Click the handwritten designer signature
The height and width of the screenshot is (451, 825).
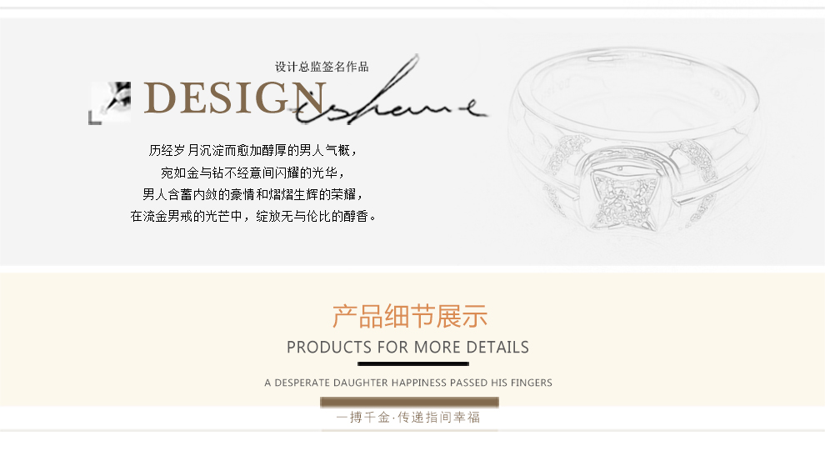(388, 93)
